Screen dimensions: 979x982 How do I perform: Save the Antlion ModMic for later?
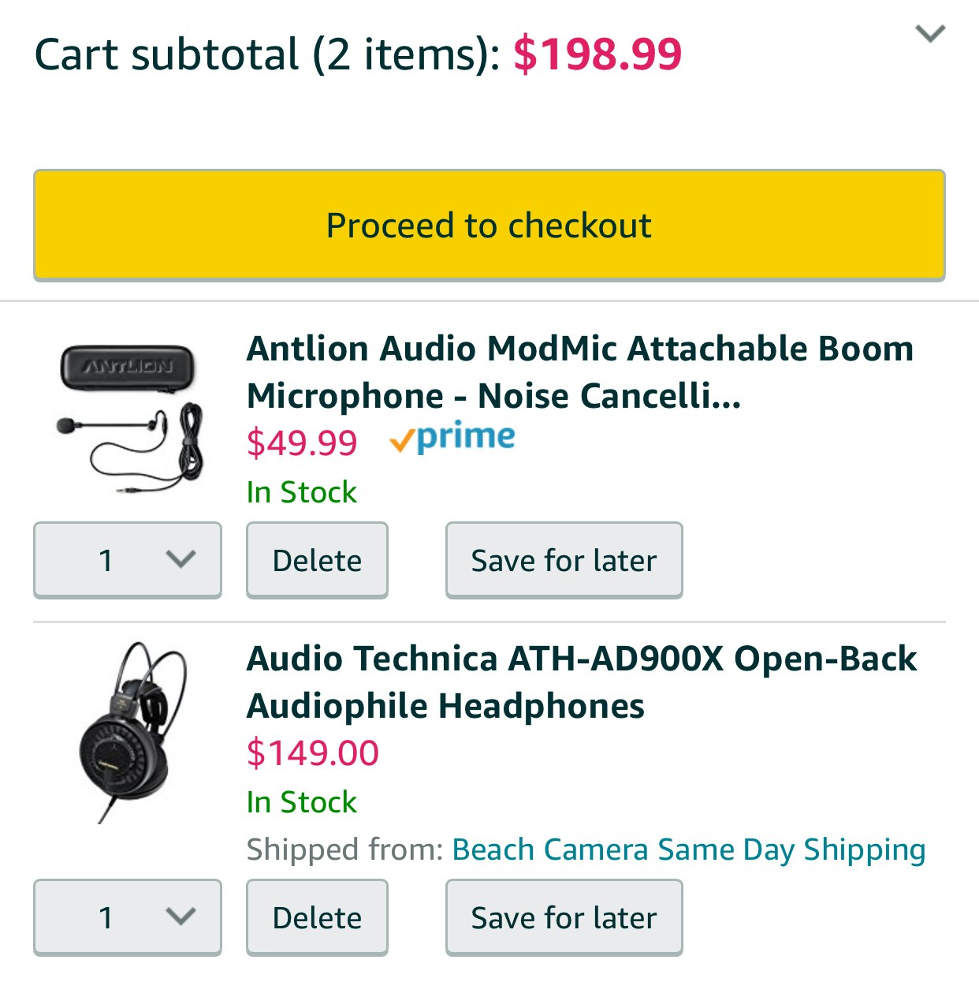[x=564, y=560]
